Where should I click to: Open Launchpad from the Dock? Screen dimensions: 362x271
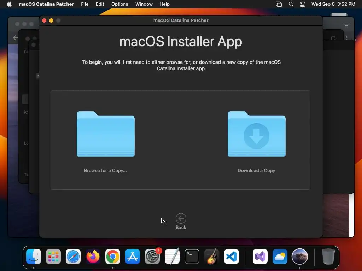point(53,257)
